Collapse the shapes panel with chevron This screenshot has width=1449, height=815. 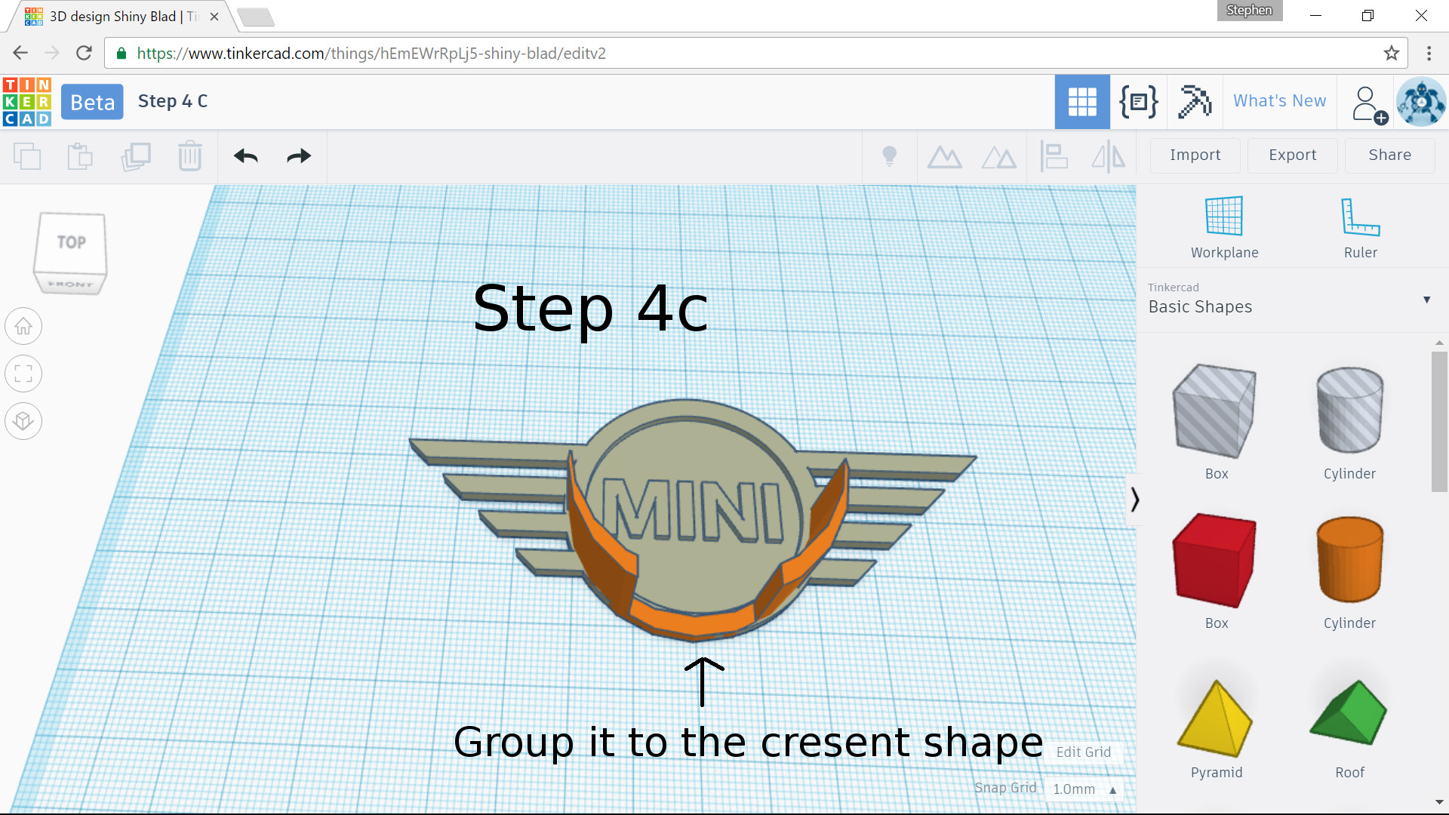[x=1134, y=499]
